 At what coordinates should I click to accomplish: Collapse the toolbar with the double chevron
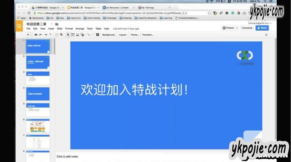[x=266, y=35]
